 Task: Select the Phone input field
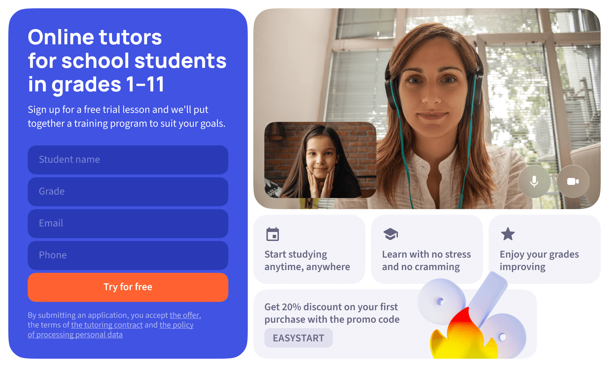128,255
